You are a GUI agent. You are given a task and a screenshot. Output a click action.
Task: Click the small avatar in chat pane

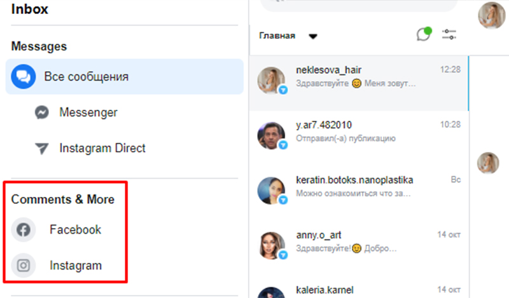[x=488, y=163]
